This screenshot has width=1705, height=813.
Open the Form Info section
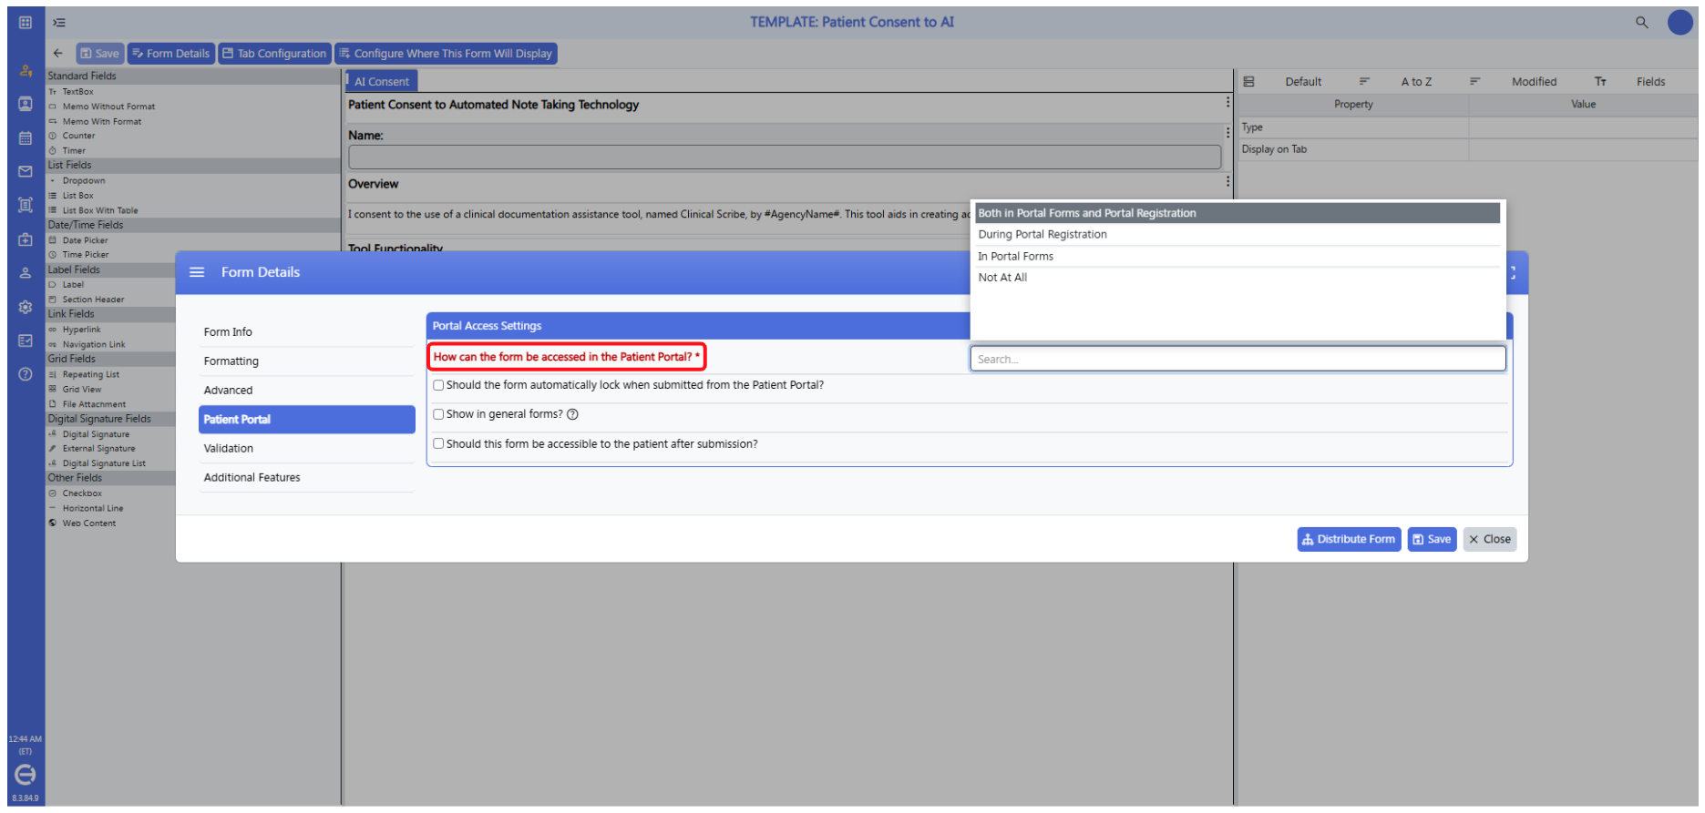coord(306,332)
